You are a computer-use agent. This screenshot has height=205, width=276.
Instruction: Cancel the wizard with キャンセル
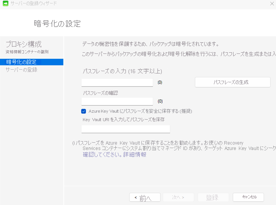point(248,197)
